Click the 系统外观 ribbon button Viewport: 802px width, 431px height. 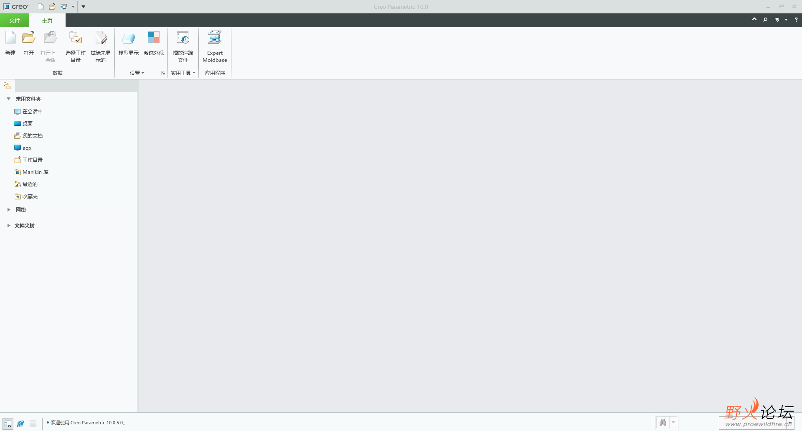154,43
